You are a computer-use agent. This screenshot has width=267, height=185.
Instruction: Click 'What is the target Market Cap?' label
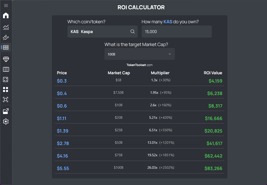tap(136, 44)
